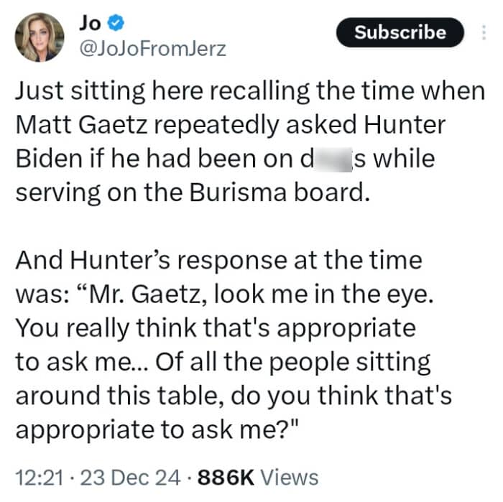
Task: Click the 23 Dec 24 date
Action: [x=116, y=476]
